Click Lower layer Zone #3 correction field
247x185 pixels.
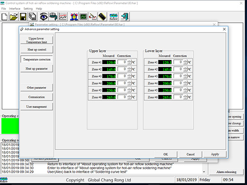pyautogui.click(x=178, y=76)
